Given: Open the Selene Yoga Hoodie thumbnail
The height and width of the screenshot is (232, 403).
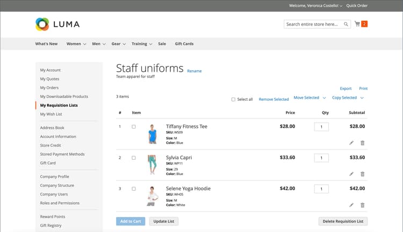Looking at the screenshot, I should (x=152, y=196).
